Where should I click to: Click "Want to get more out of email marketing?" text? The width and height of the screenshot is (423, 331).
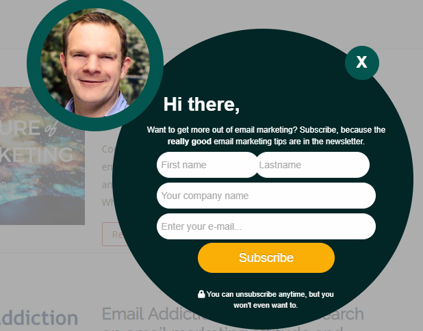point(222,130)
